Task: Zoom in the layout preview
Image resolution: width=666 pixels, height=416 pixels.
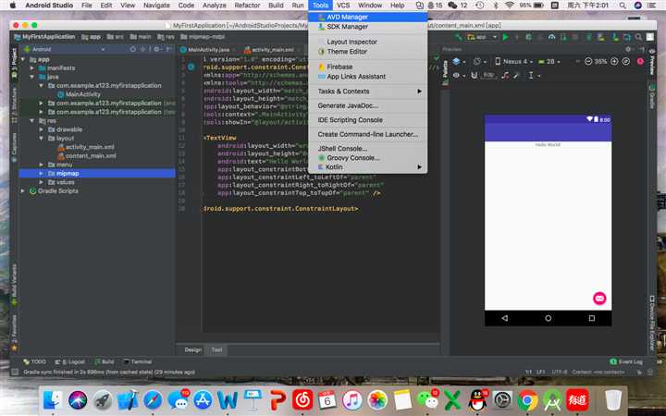Action: [x=614, y=62]
